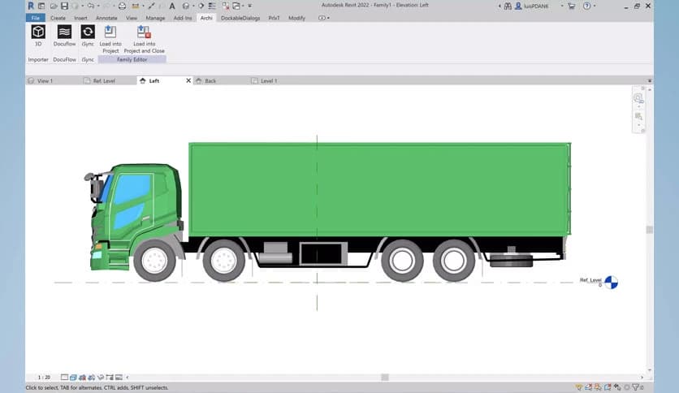679x393 pixels.
Task: Switch to the Annotate ribbon tab
Action: 106,18
